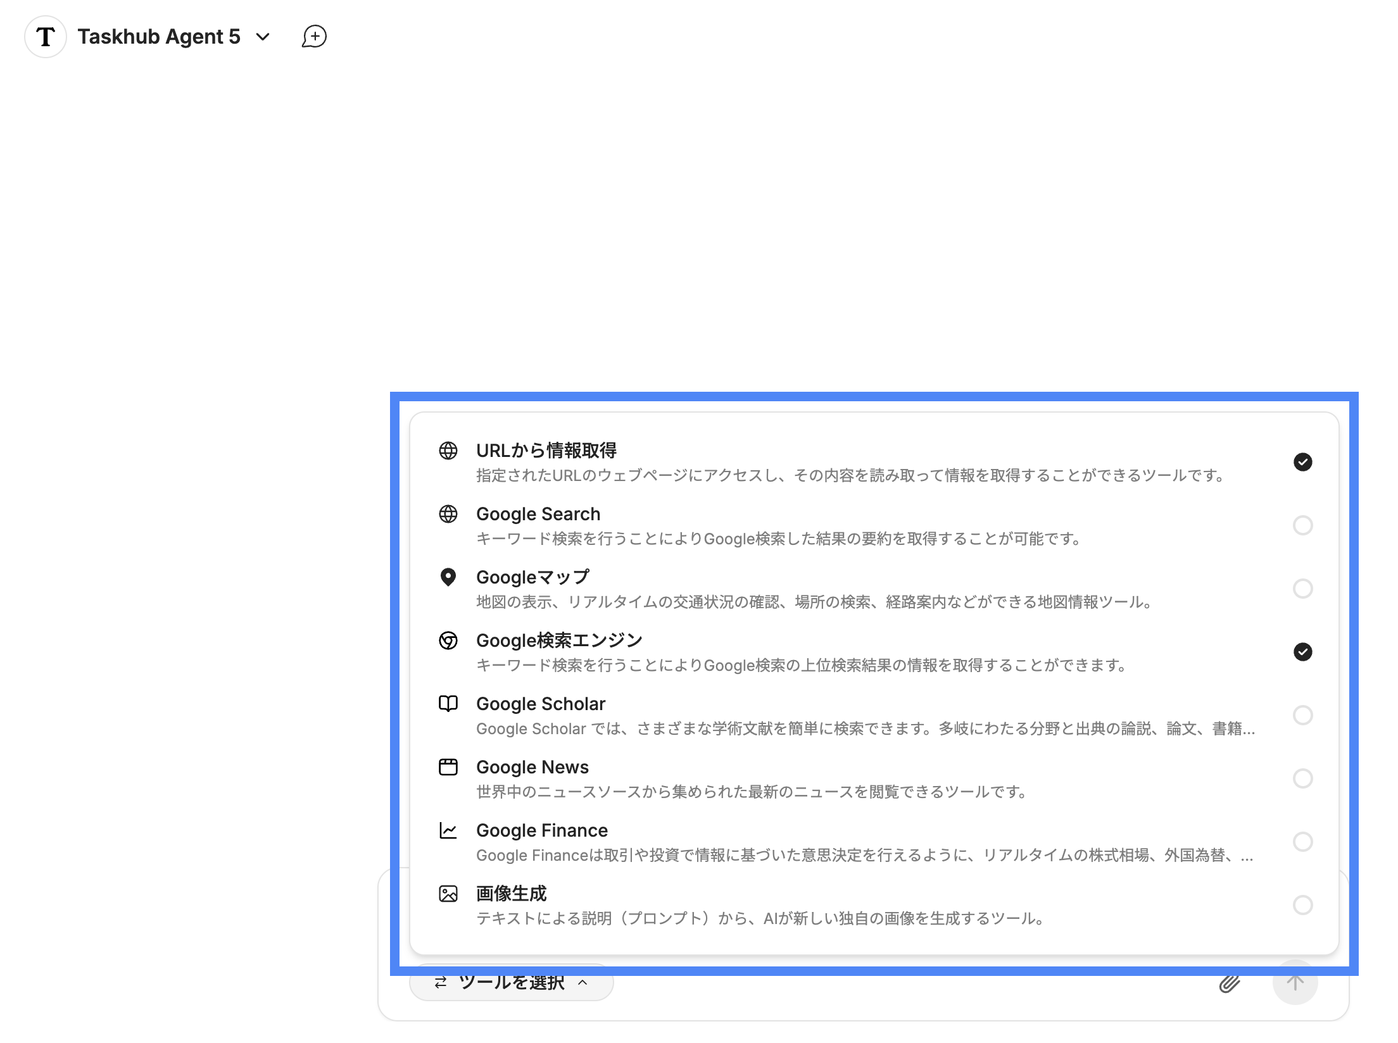
Task: Click the Google Scholar book icon
Action: coord(448,704)
